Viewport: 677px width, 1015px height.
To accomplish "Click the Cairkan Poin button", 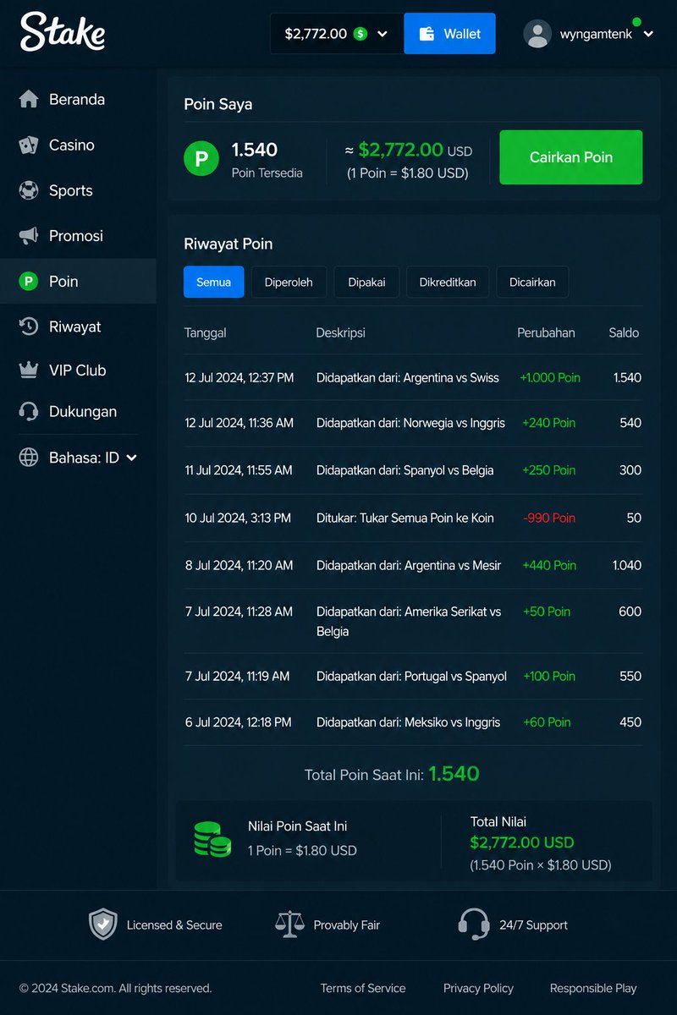I will click(571, 157).
